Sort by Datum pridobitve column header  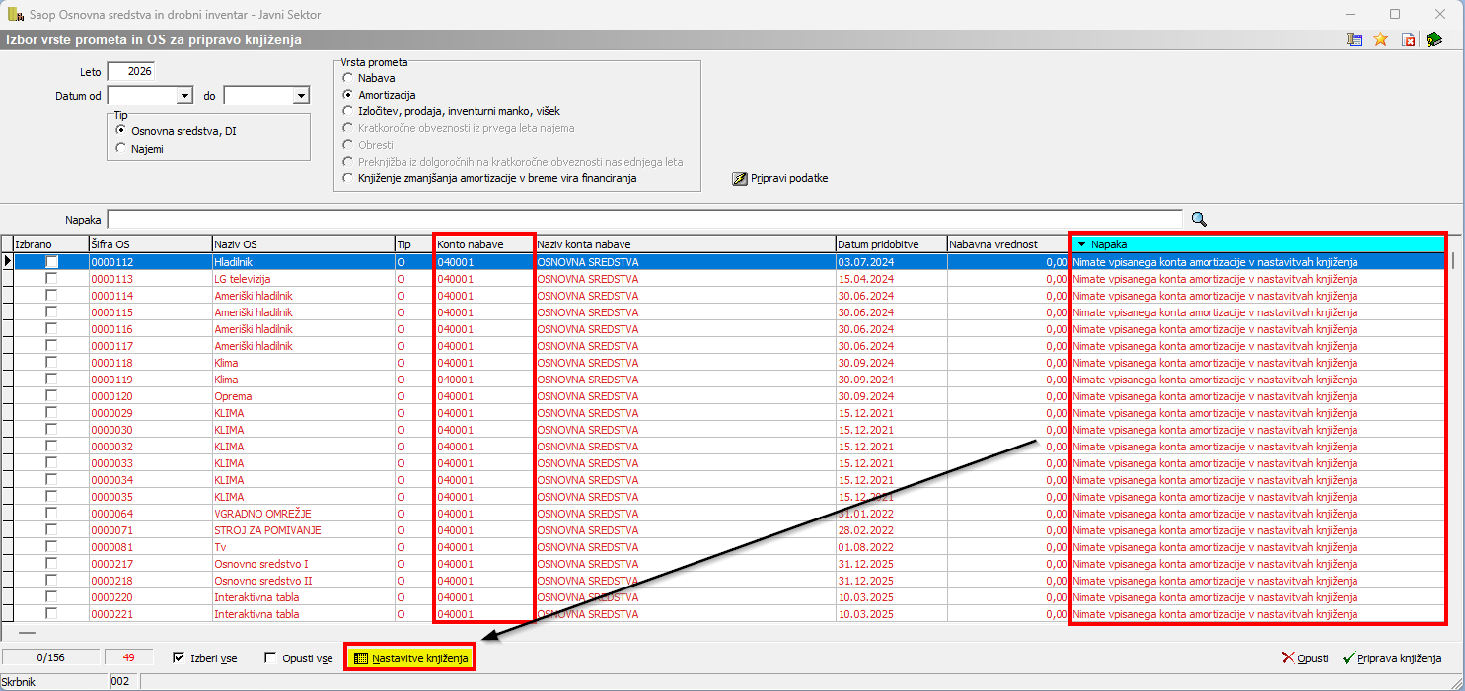pyautogui.click(x=891, y=243)
